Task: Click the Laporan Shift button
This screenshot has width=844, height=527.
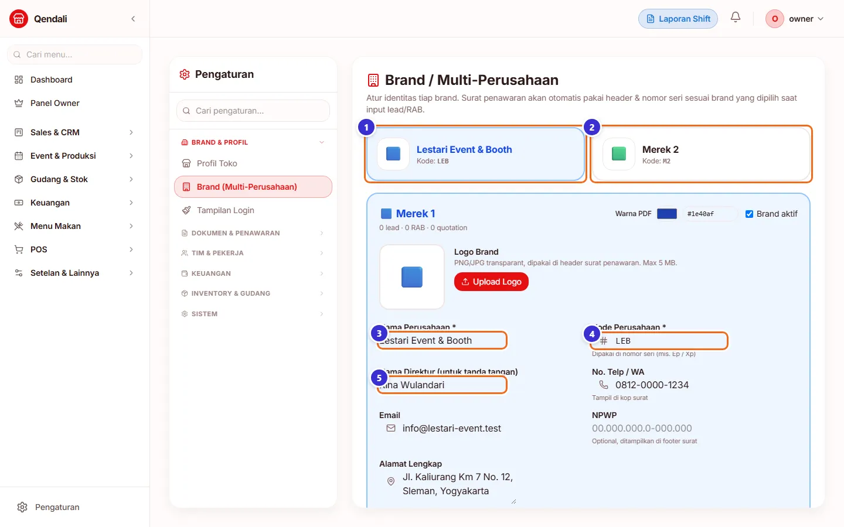Action: pos(678,19)
